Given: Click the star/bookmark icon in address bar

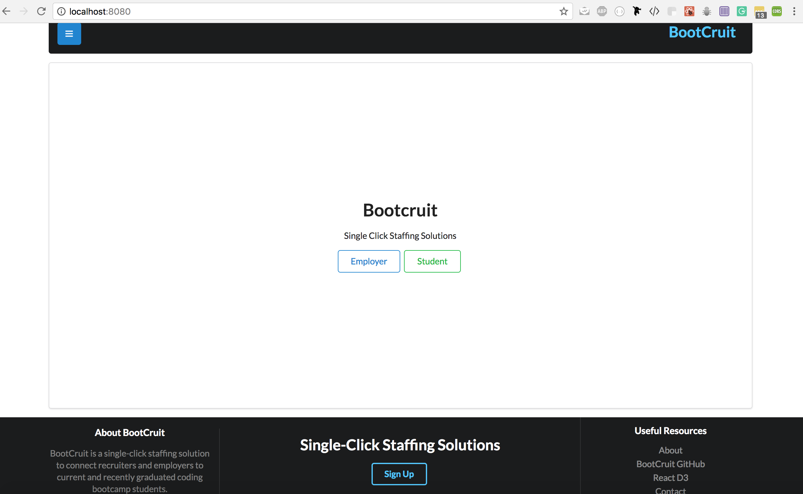Looking at the screenshot, I should point(564,12).
